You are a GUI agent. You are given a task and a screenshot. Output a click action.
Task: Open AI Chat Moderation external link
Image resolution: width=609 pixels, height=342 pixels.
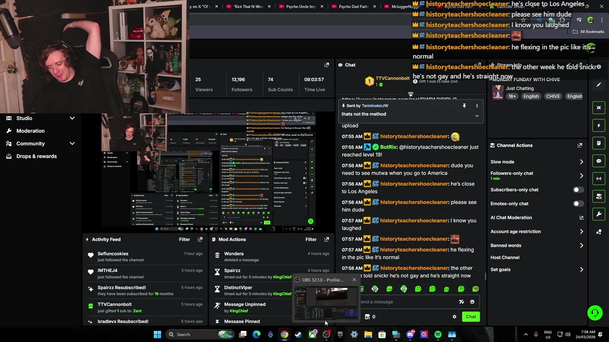pyautogui.click(x=581, y=218)
